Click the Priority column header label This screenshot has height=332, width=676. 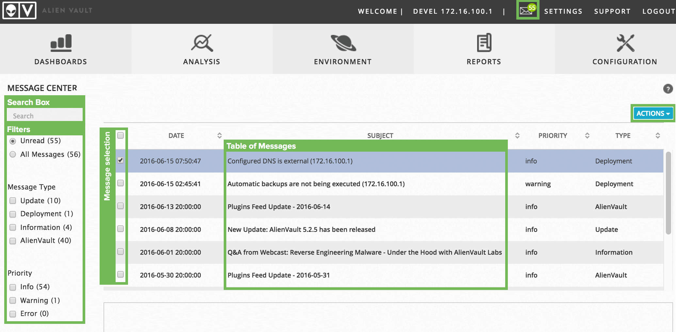(553, 136)
